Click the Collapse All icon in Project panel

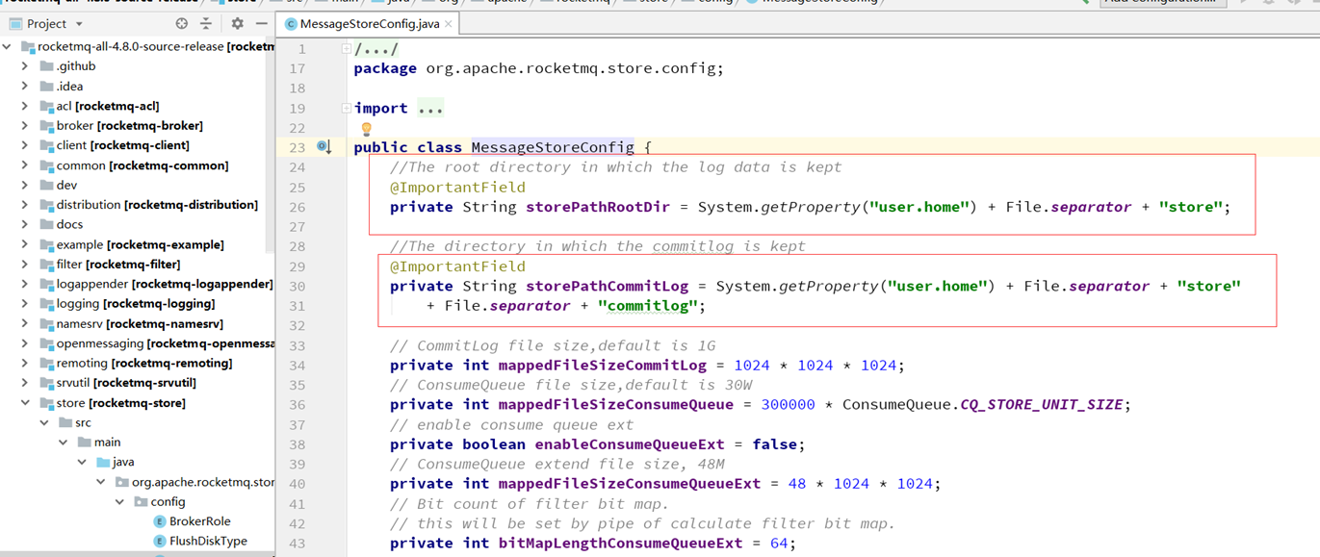(206, 23)
